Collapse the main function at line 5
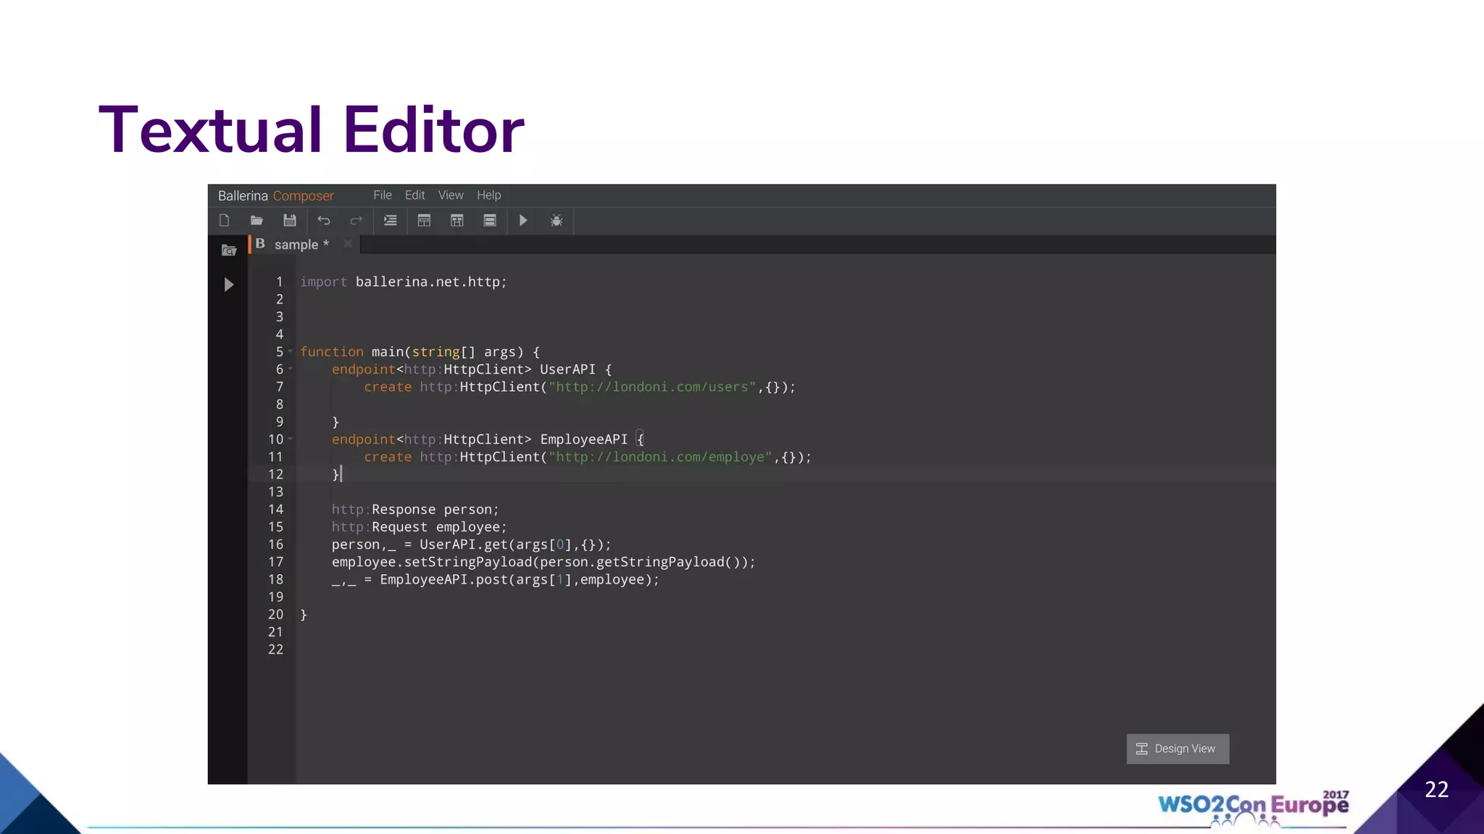Image resolution: width=1484 pixels, height=834 pixels. coord(291,352)
